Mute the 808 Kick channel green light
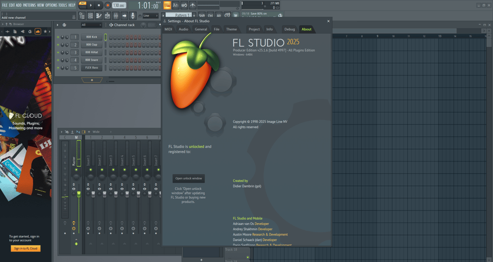Image resolution: width=493 pixels, height=262 pixels. point(58,37)
